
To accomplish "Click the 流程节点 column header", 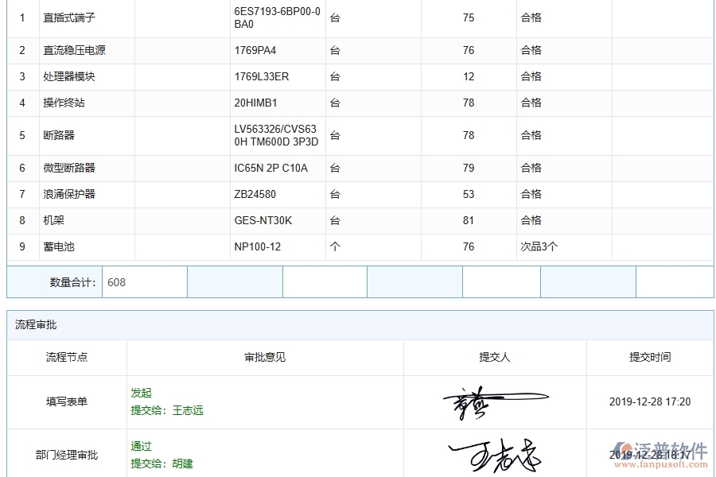I will coord(67,357).
